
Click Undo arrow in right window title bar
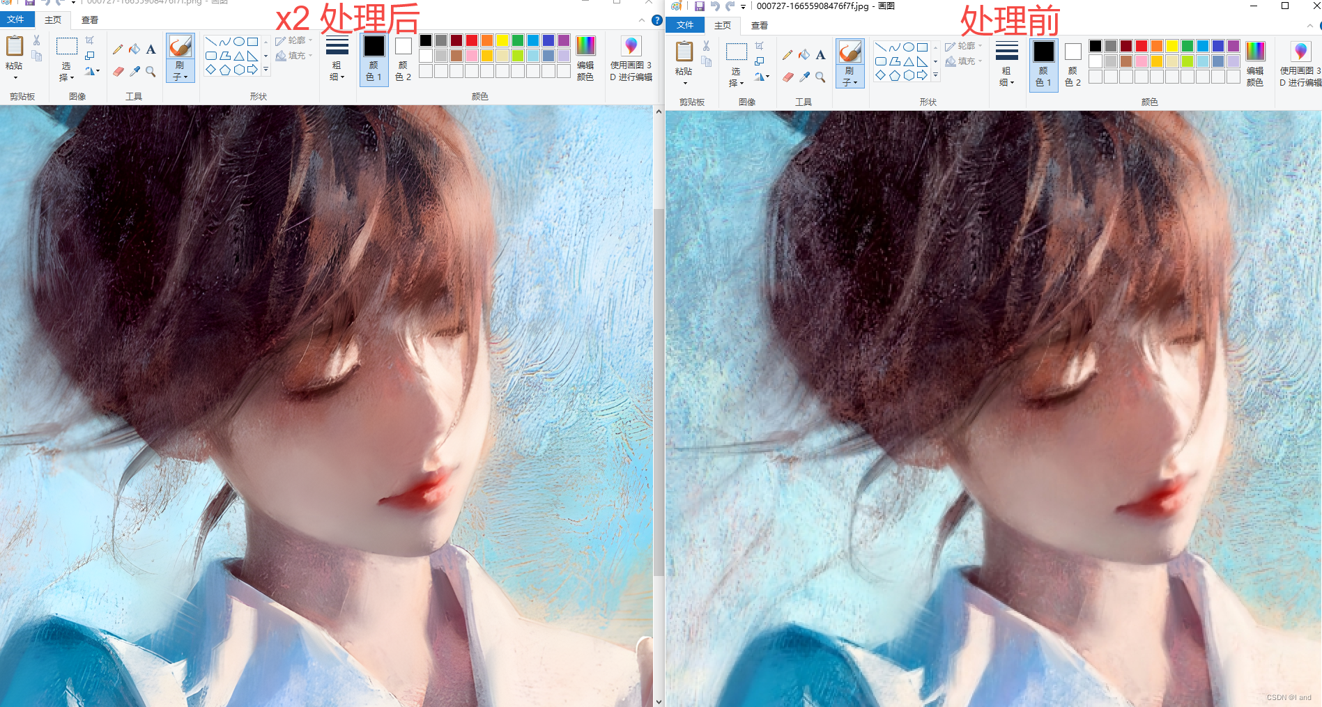tap(714, 6)
